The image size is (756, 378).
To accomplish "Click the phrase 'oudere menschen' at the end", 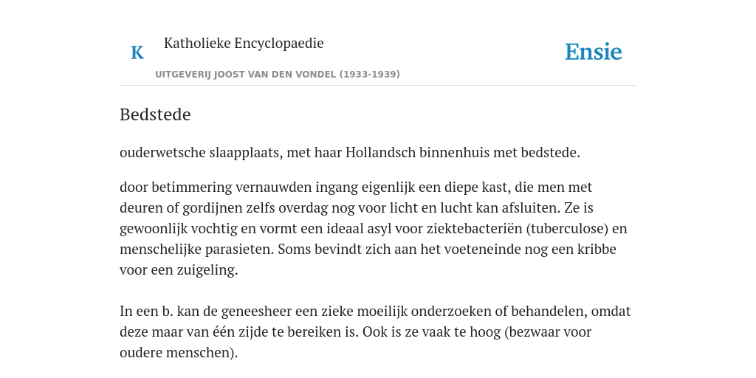I will coord(176,353).
